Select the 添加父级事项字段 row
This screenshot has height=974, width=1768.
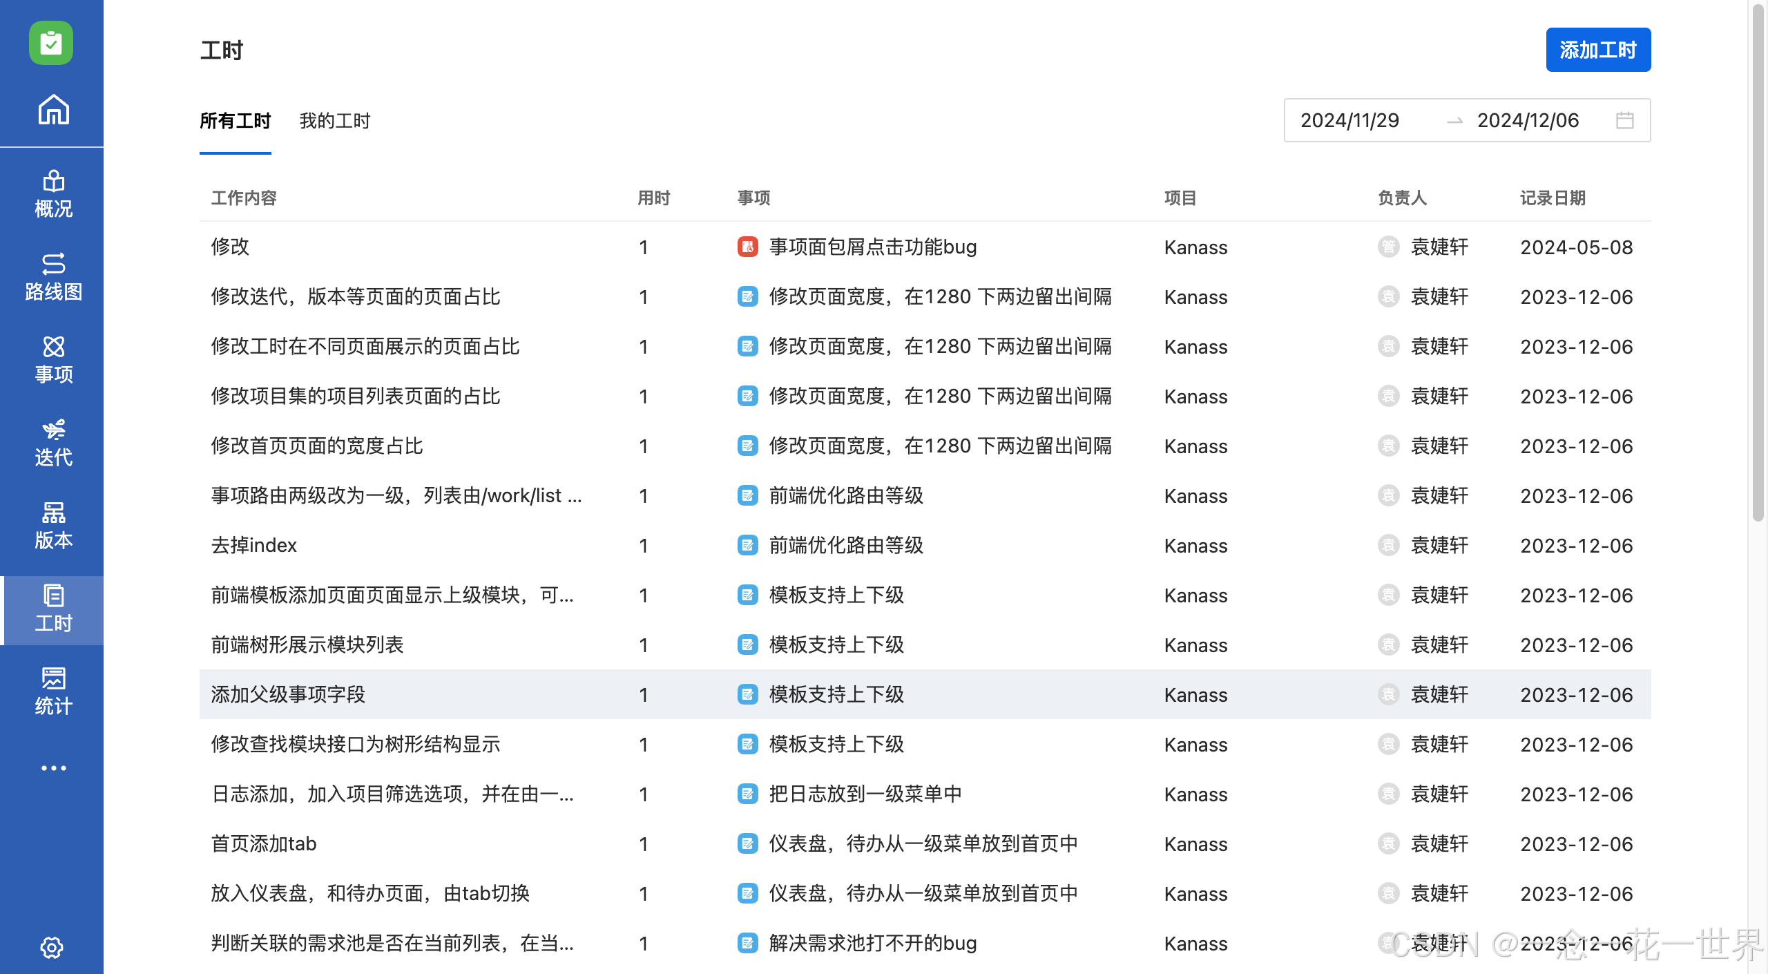[x=288, y=695]
